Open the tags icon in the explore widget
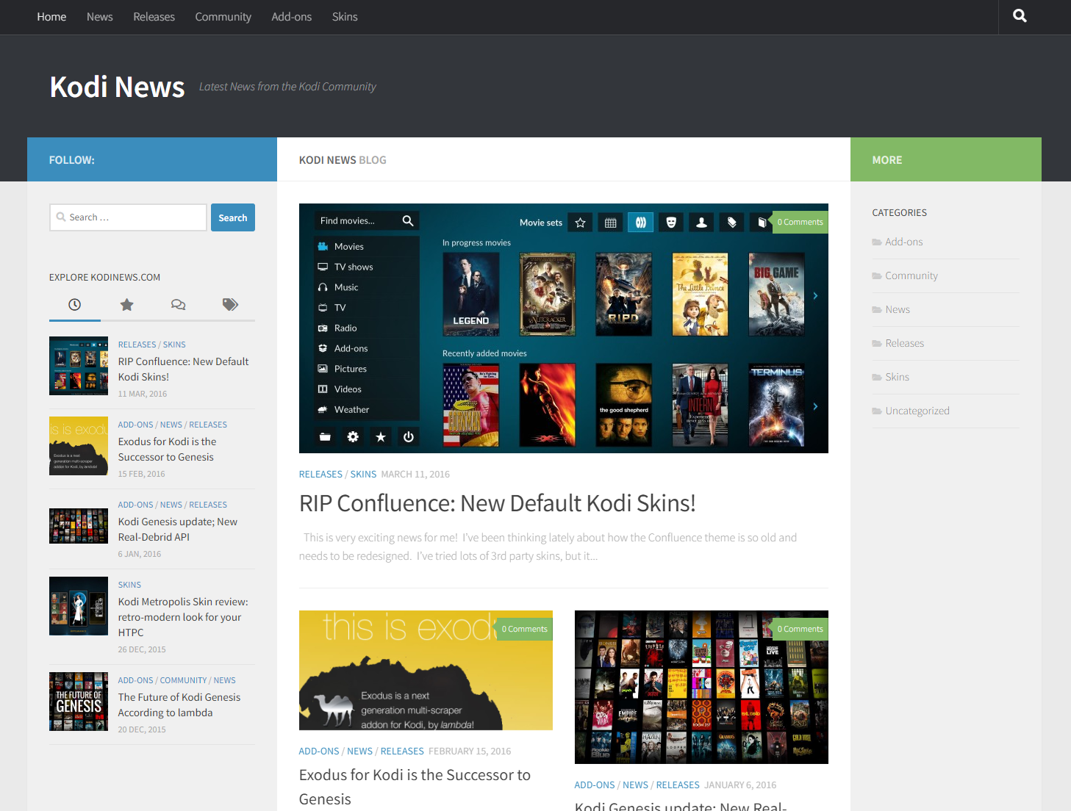The width and height of the screenshot is (1071, 811). 229,304
